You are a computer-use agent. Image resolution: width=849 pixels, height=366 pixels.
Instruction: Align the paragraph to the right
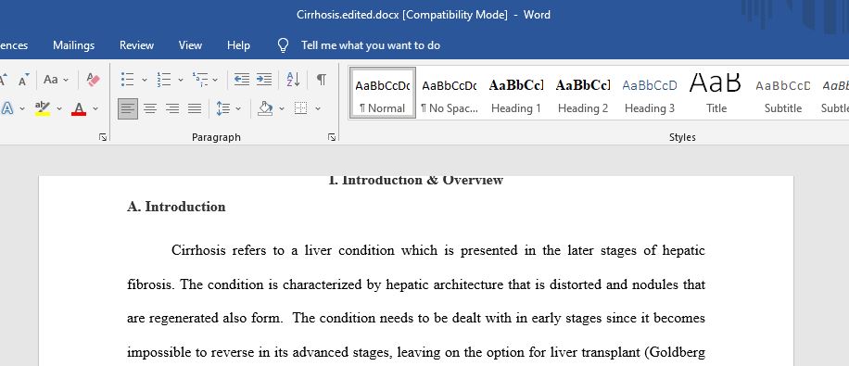(172, 108)
